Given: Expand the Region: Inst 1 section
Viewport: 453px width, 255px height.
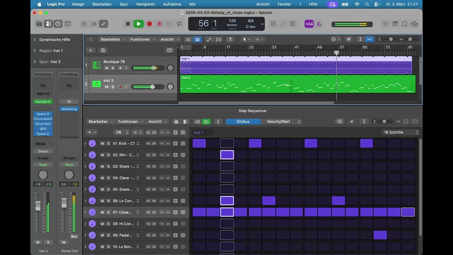Looking at the screenshot, I should pos(35,51).
